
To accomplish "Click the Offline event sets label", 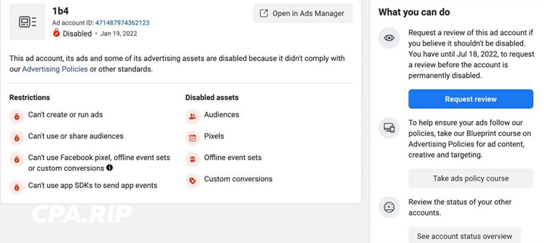I will point(232,157).
